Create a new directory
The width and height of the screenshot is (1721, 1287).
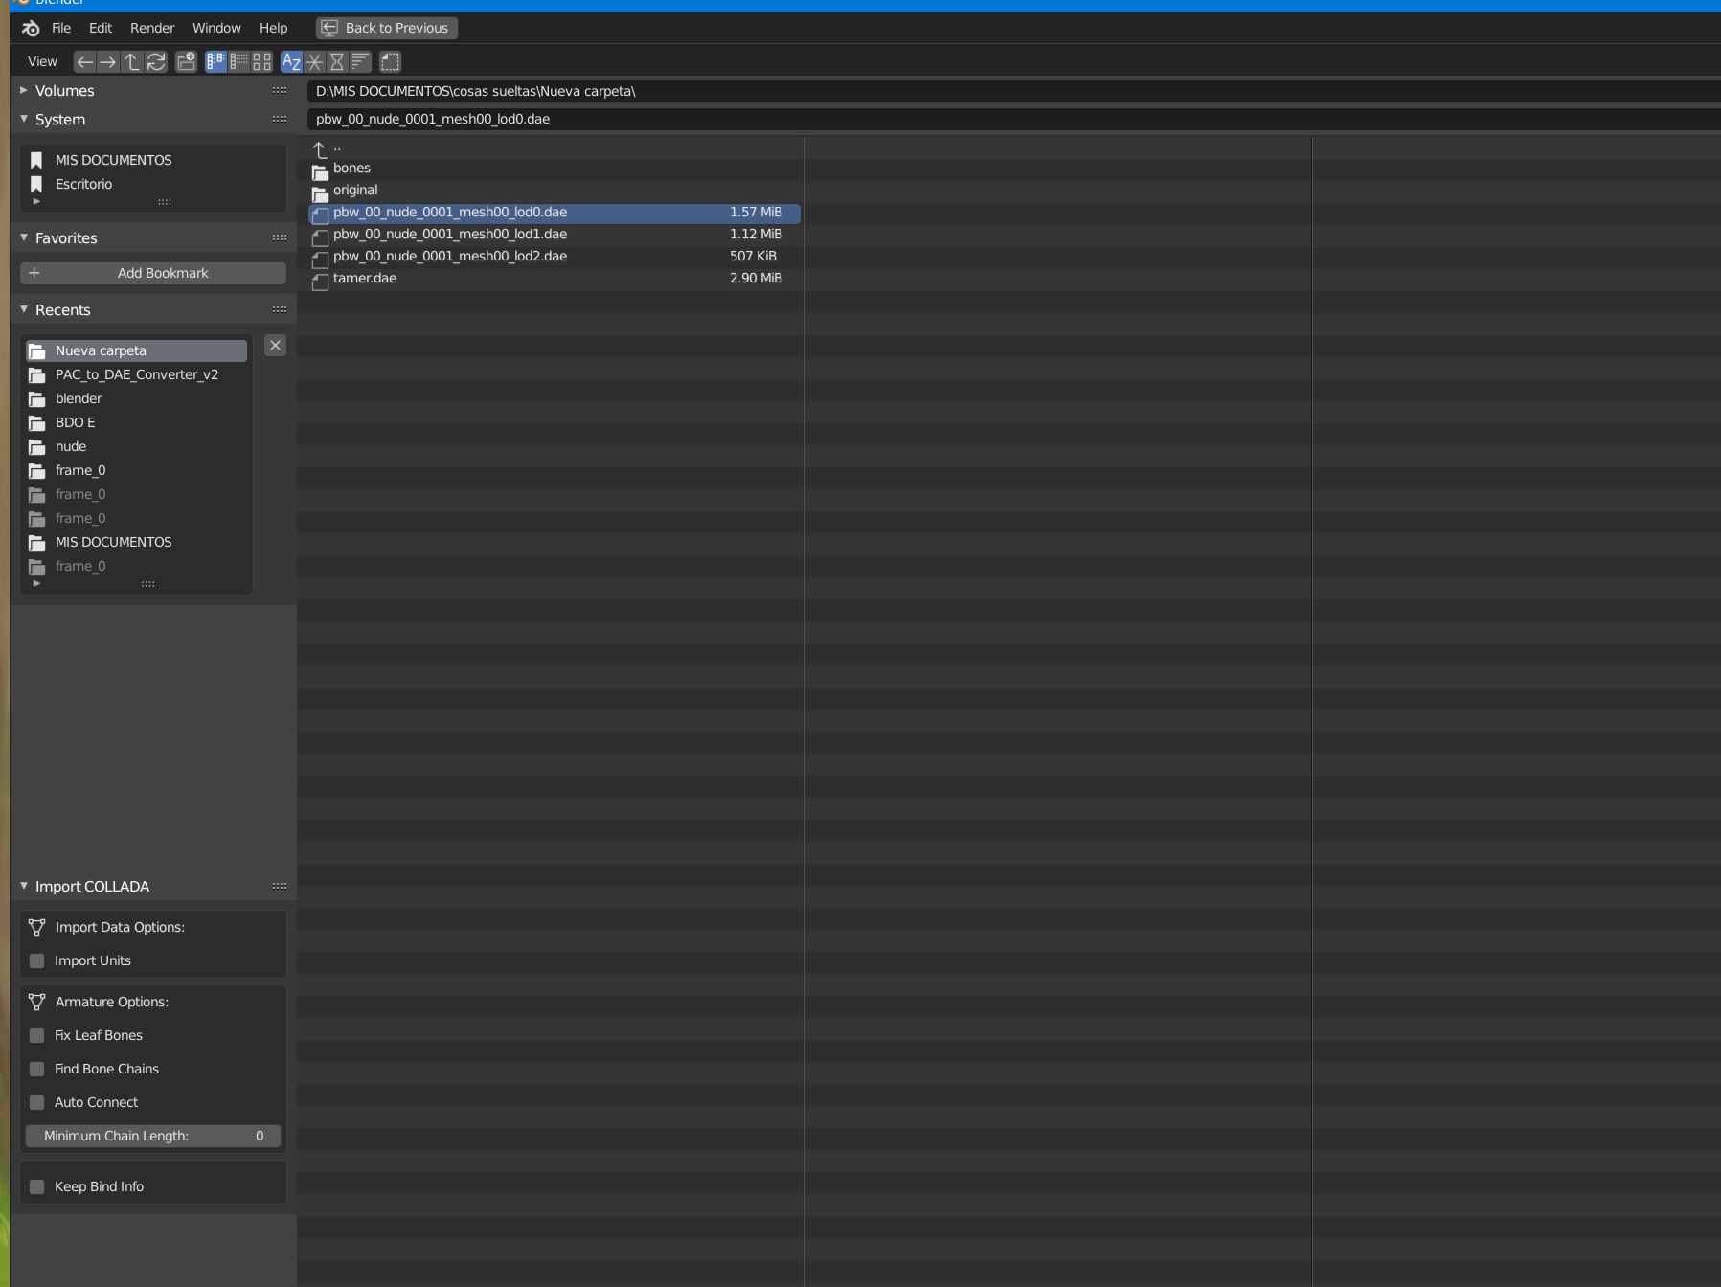[187, 62]
